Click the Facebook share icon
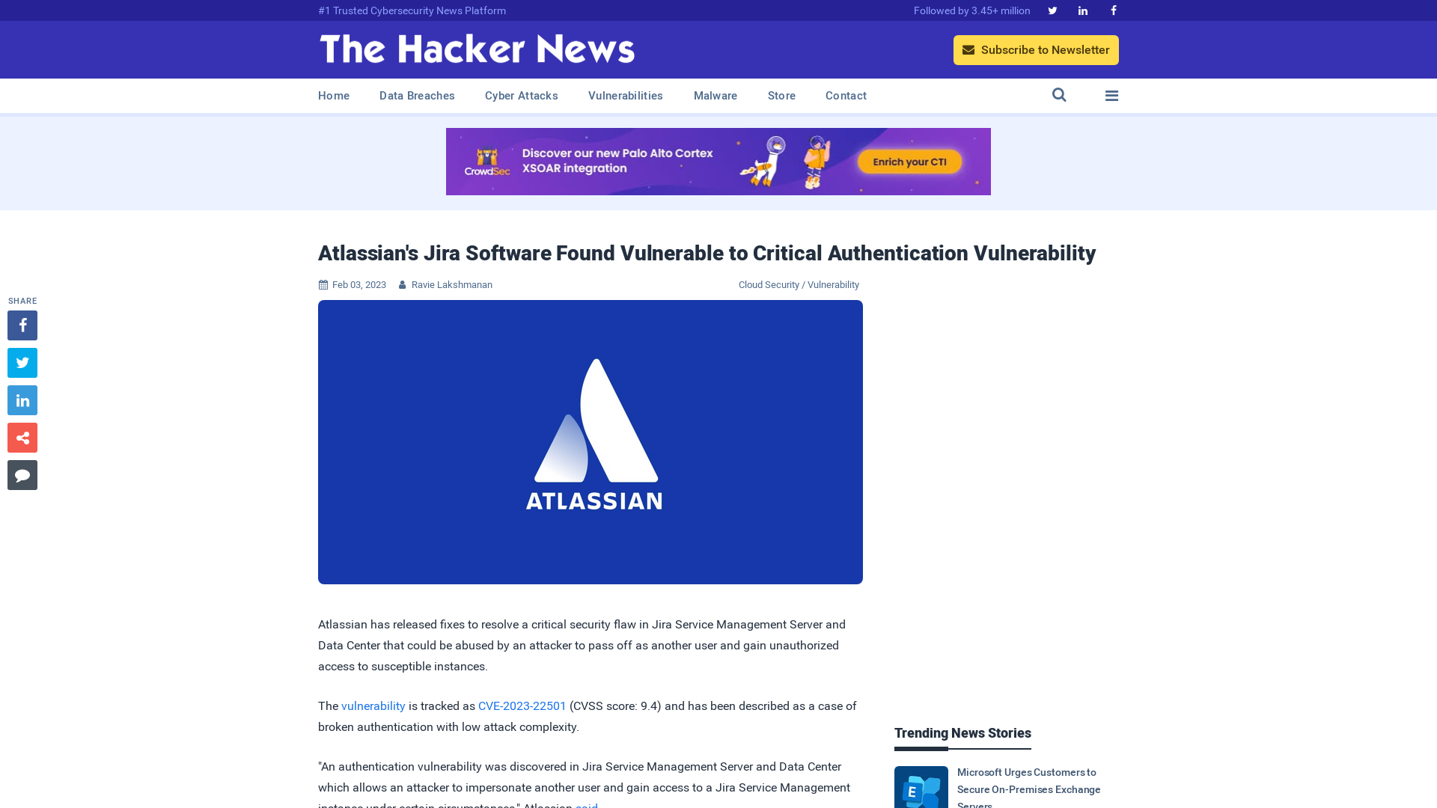Image resolution: width=1437 pixels, height=808 pixels. point(22,325)
